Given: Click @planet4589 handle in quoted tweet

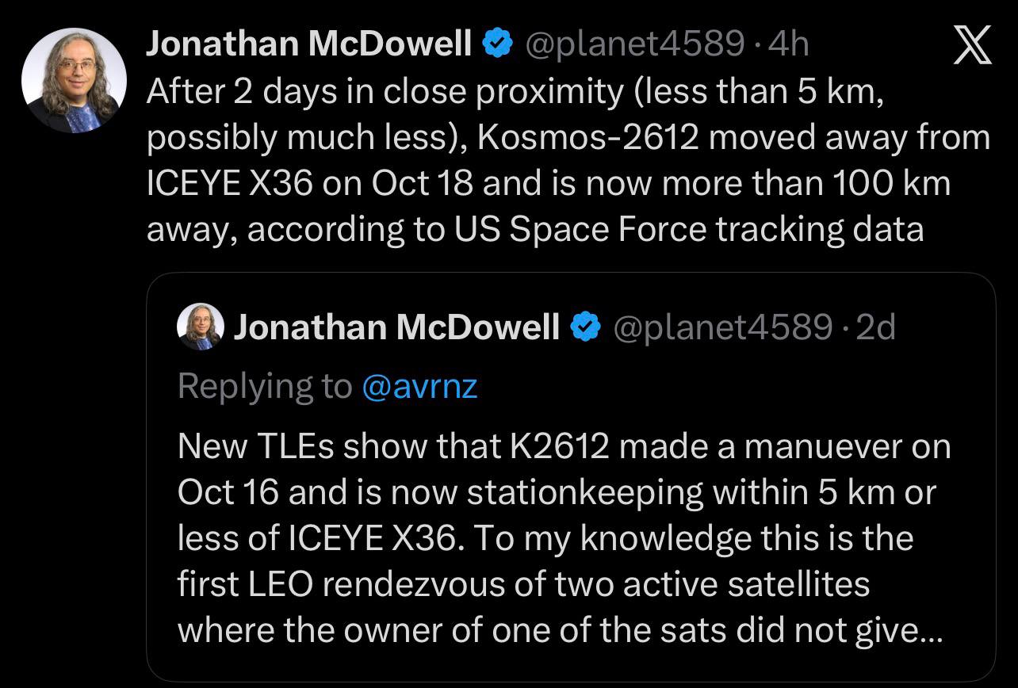Looking at the screenshot, I should (x=722, y=327).
